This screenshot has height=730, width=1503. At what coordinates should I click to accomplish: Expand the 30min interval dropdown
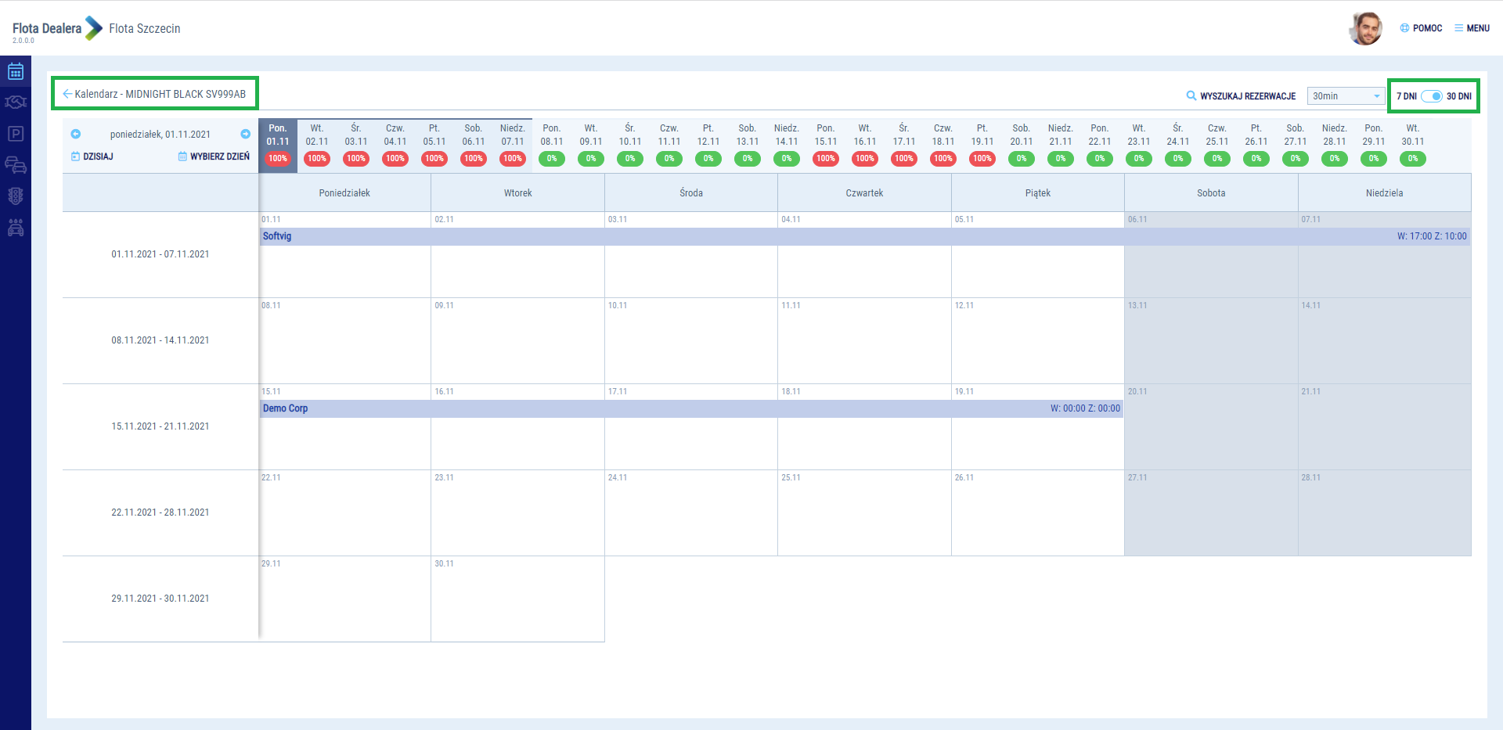[x=1346, y=96]
